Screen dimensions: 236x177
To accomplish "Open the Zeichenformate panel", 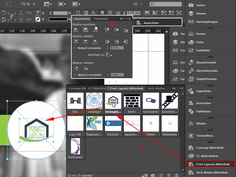I will click(x=207, y=71).
